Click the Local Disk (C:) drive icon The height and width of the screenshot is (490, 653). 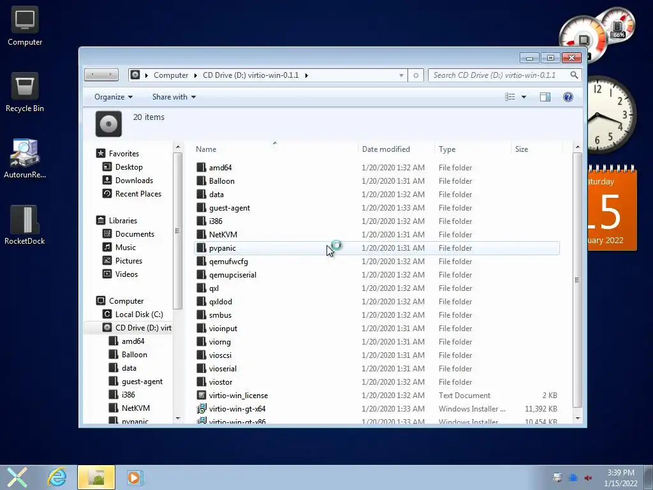[x=107, y=314]
